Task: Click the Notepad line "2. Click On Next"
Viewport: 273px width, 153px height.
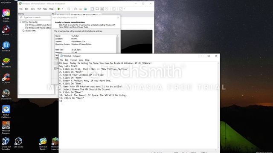Action: (71, 72)
